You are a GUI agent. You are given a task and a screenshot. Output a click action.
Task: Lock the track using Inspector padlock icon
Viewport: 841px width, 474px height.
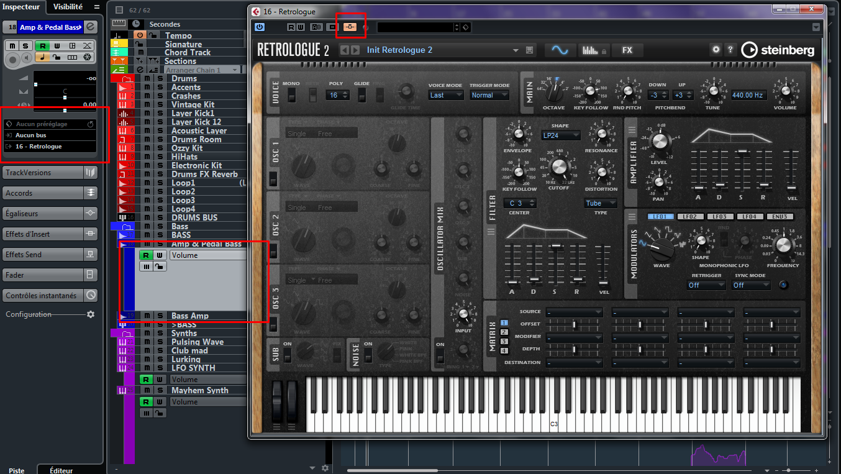pyautogui.click(x=57, y=58)
